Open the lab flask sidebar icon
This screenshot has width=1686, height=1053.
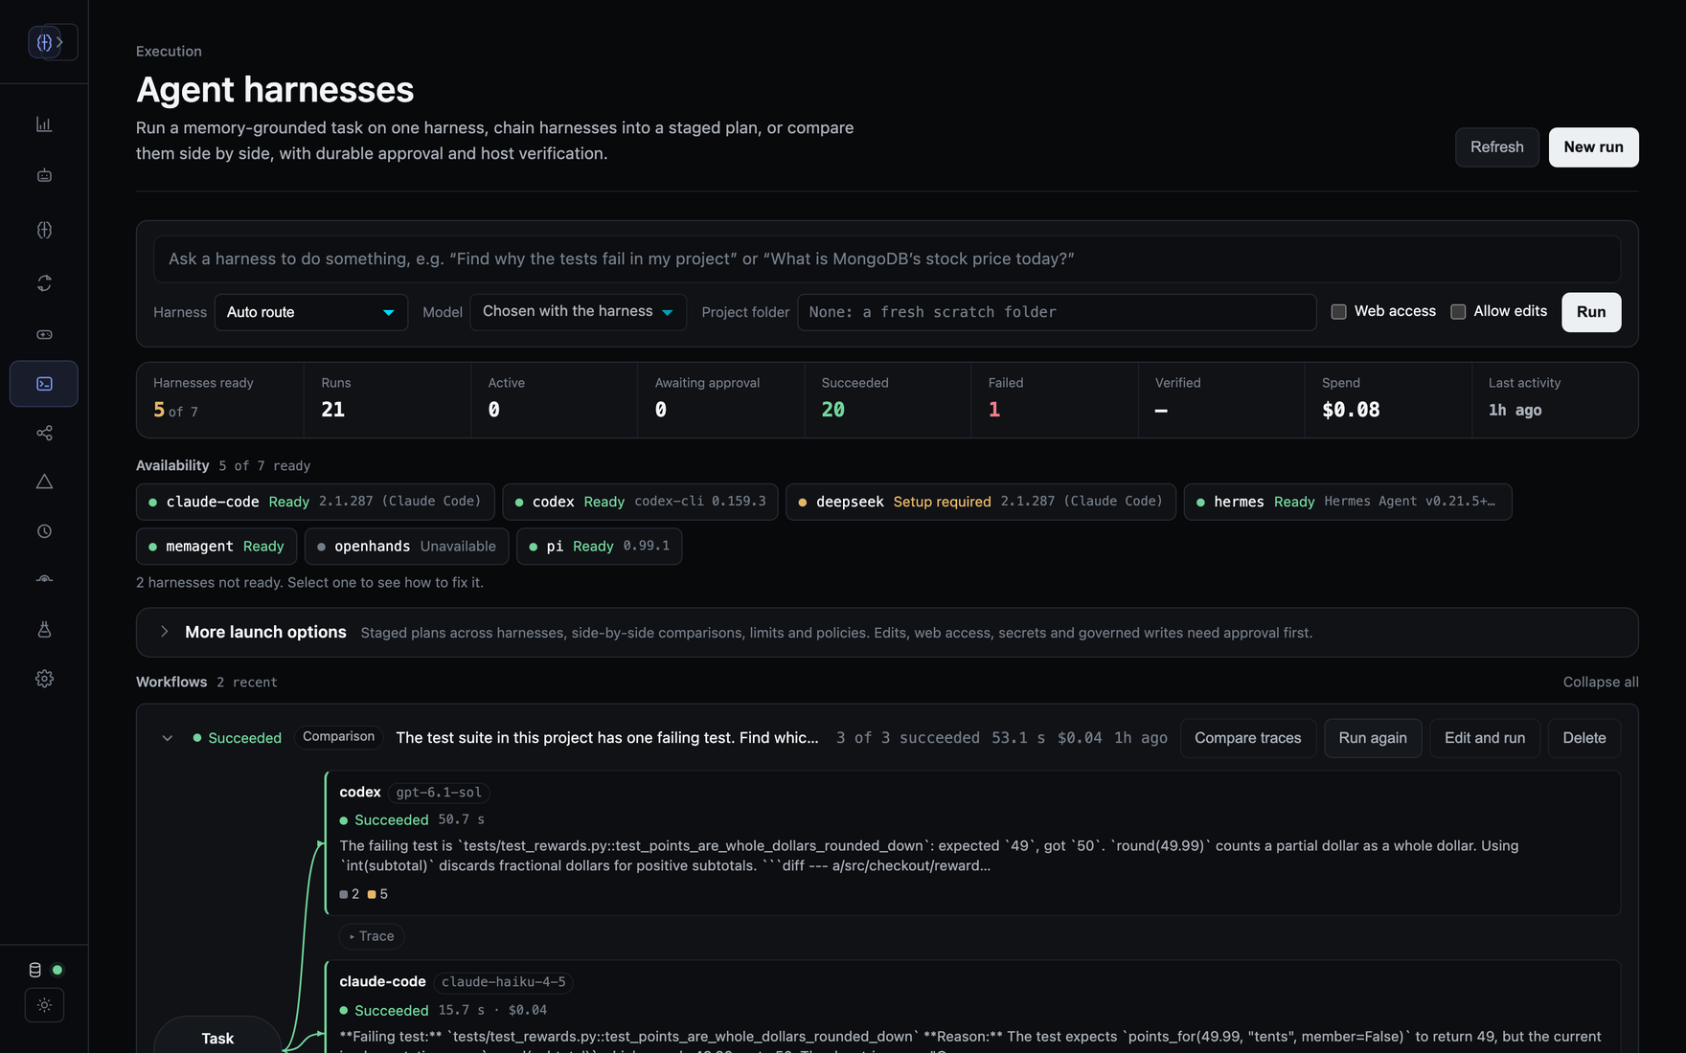click(x=44, y=629)
